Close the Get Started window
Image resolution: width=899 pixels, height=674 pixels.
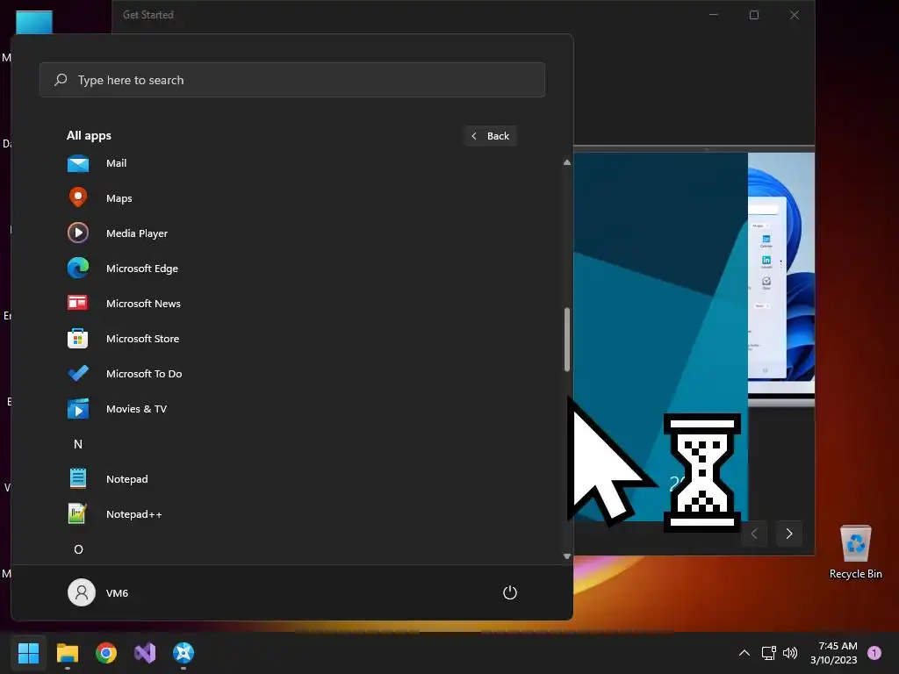click(794, 15)
